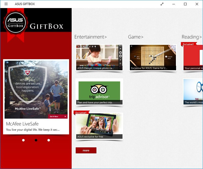Click the ASUS GiftBox round logo
Image resolution: width=203 pixels, height=169 pixels.
pyautogui.click(x=15, y=22)
